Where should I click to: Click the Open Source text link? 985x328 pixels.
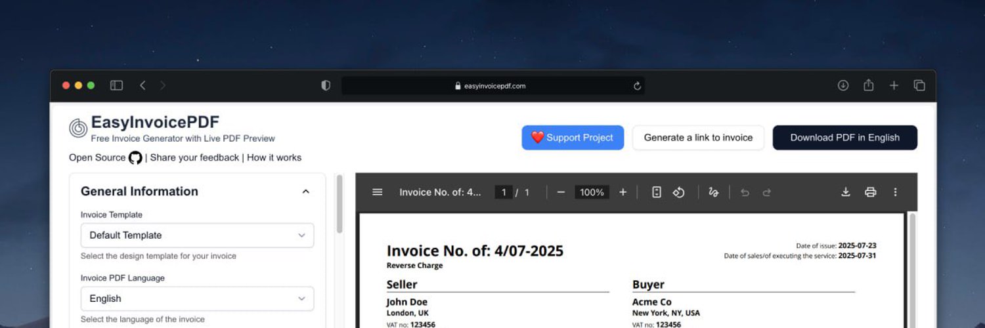[x=97, y=157]
